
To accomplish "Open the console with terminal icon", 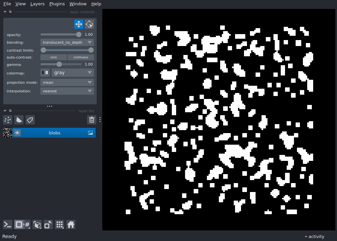I will tap(8, 225).
